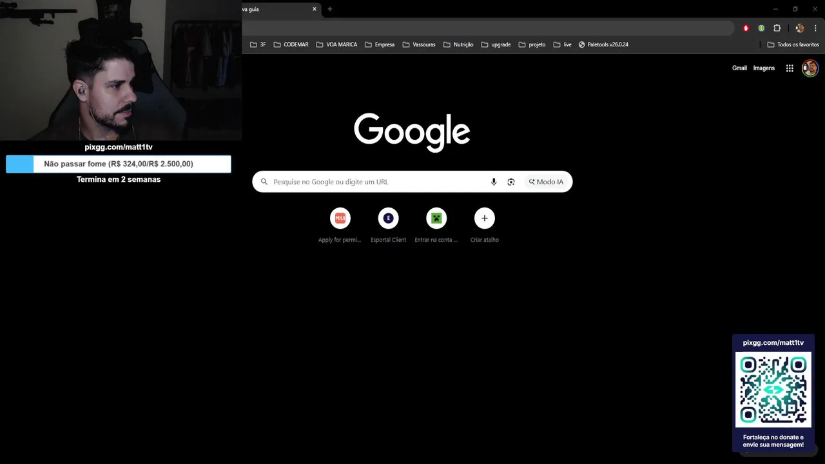Image resolution: width=825 pixels, height=464 pixels.
Task: Click the Termina em 2 semanas text
Action: tap(119, 180)
